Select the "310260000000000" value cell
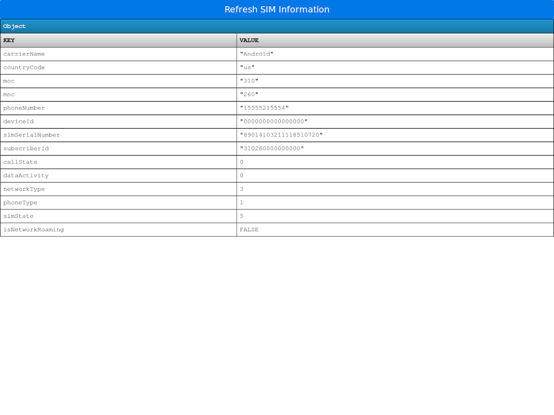 [395, 148]
